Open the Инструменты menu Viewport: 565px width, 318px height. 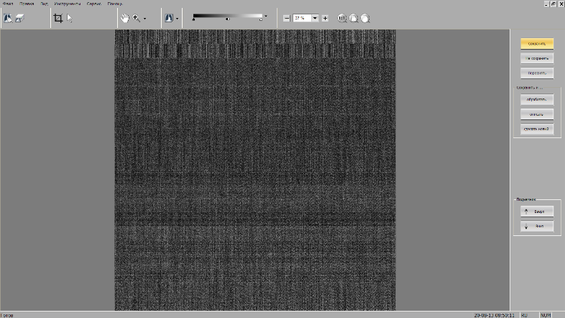coord(67,4)
